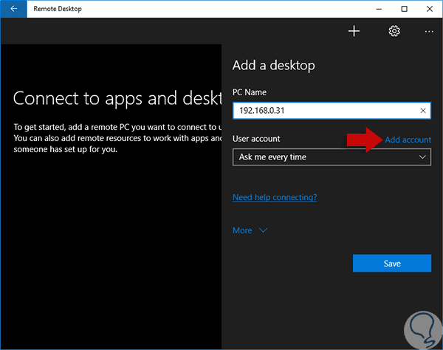Click the "PC Name" label
This screenshot has height=350, width=443.
coord(250,92)
